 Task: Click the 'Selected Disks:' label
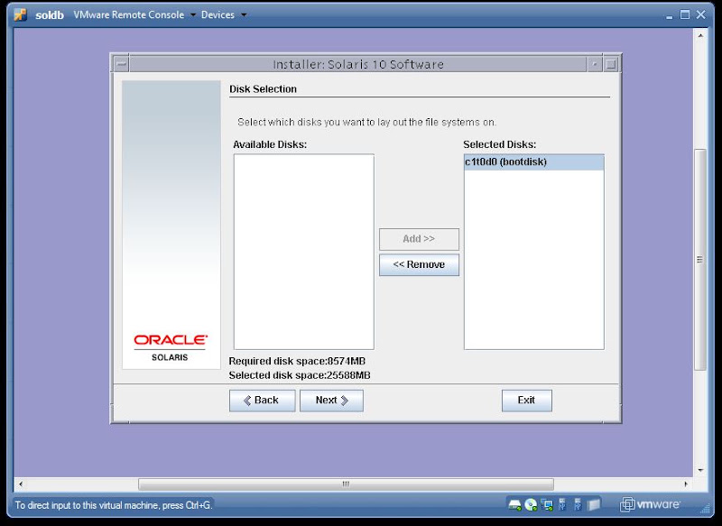click(500, 144)
